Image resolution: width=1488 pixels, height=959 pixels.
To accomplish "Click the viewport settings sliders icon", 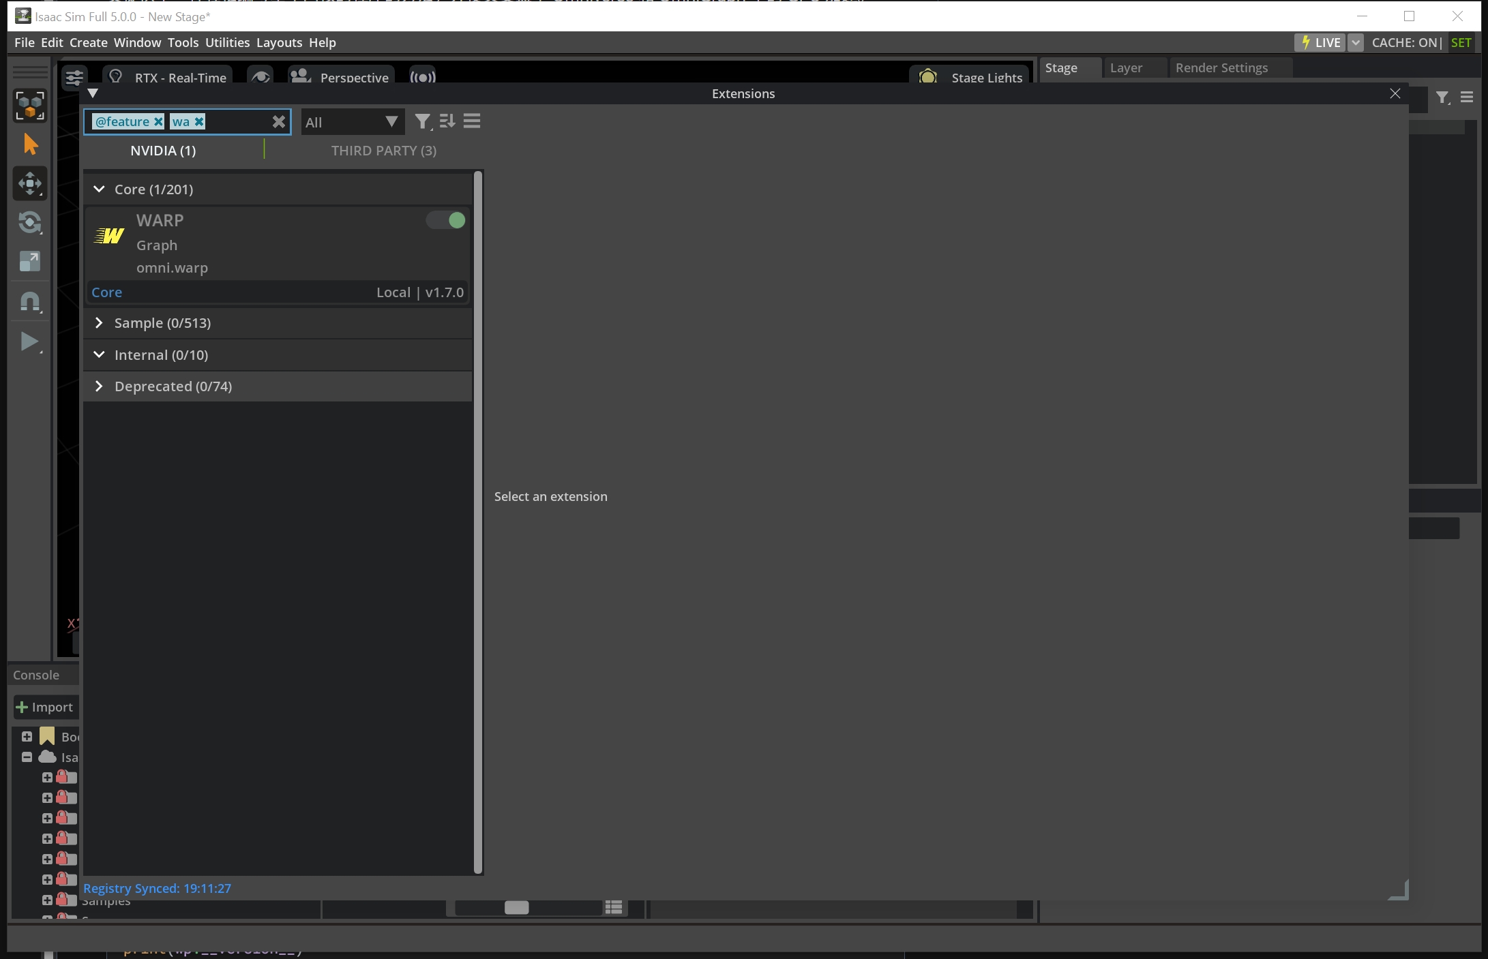I will (x=74, y=77).
